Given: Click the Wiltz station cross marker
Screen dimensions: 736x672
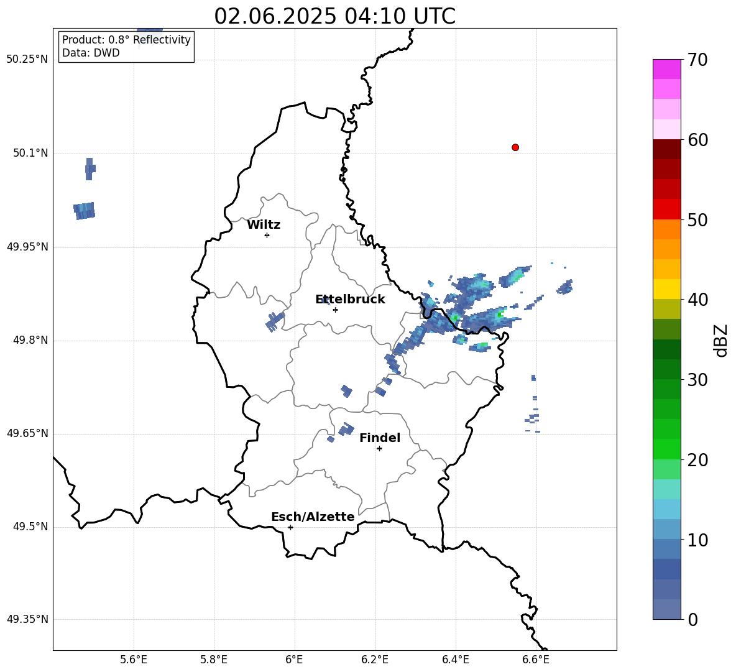Looking at the screenshot, I should point(267,235).
